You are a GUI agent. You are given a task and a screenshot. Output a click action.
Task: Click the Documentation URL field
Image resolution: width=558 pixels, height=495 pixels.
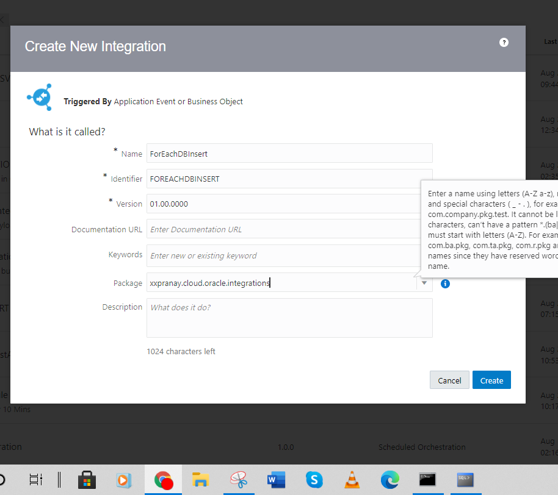(289, 229)
